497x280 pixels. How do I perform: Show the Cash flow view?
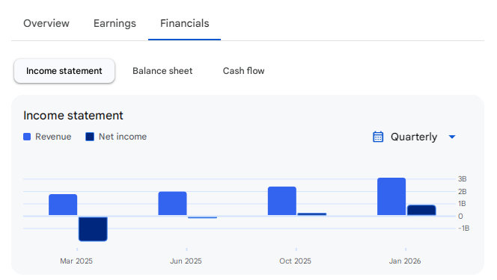(x=243, y=71)
